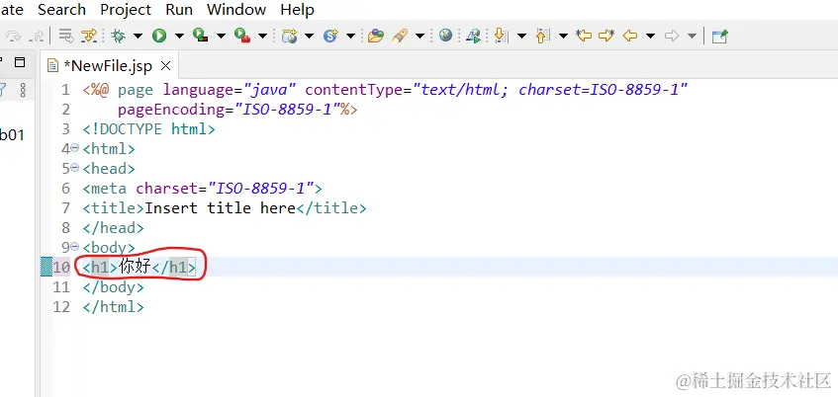838x397 pixels.
Task: Open the Project menu
Action: click(126, 10)
